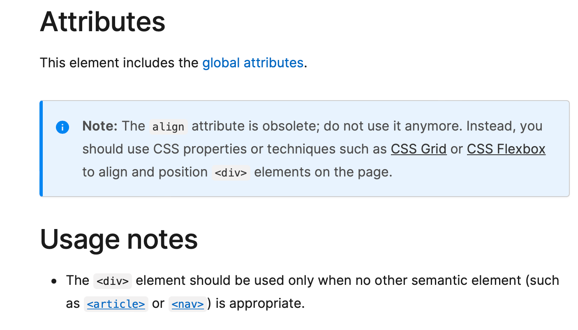Click the <div> code in the usage notes bullet
The height and width of the screenshot is (330, 578).
click(x=112, y=281)
